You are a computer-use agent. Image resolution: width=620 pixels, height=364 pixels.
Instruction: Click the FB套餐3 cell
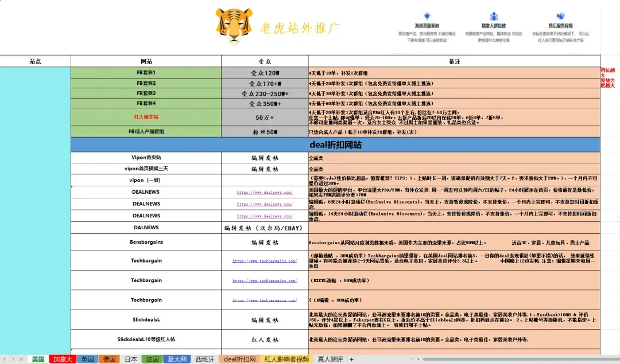point(146,93)
